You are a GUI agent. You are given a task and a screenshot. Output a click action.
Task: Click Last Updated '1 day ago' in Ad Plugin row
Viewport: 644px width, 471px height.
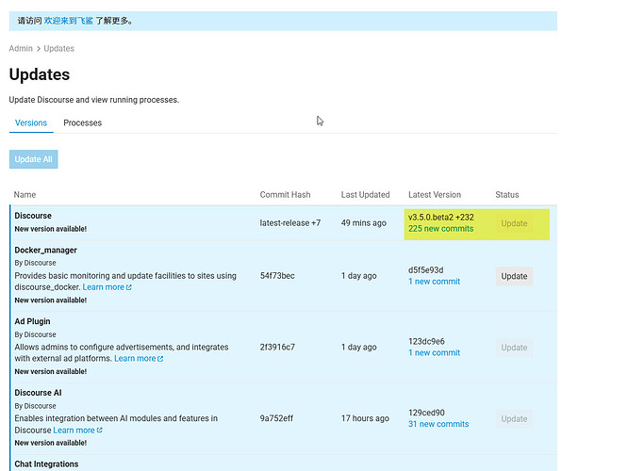pyautogui.click(x=358, y=347)
